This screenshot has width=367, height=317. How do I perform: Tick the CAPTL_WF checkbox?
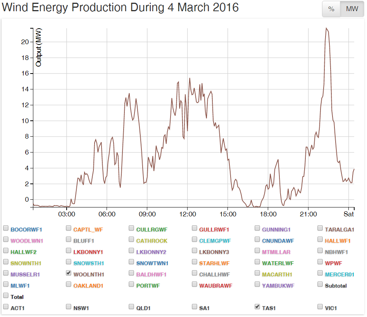[69, 228]
